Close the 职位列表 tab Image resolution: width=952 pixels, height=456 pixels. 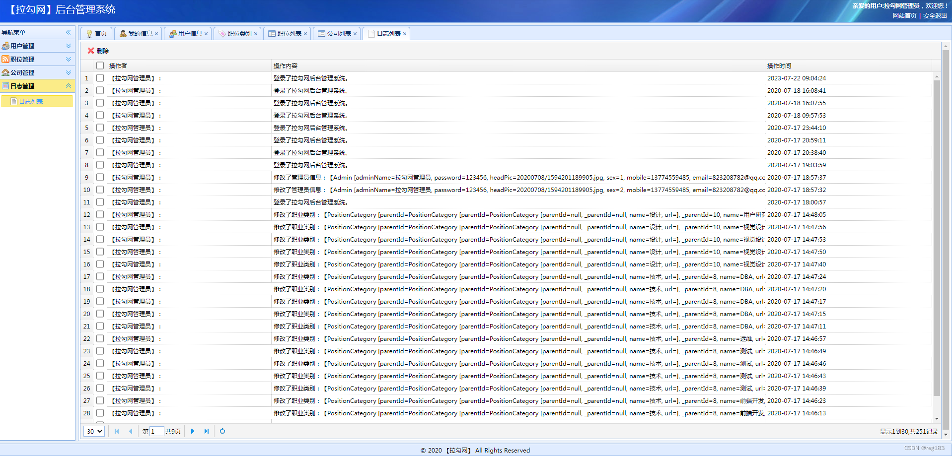pos(305,34)
